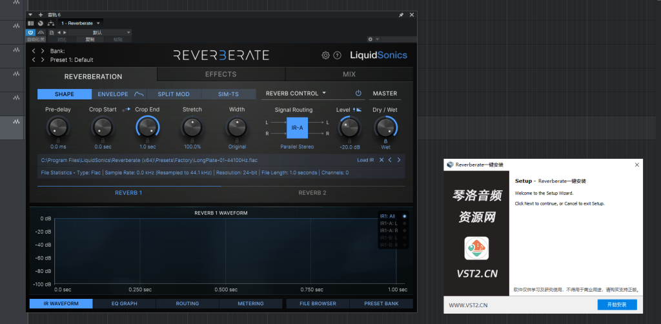This screenshot has width=661, height=324.
Task: Load the next IR file
Action: (x=399, y=160)
